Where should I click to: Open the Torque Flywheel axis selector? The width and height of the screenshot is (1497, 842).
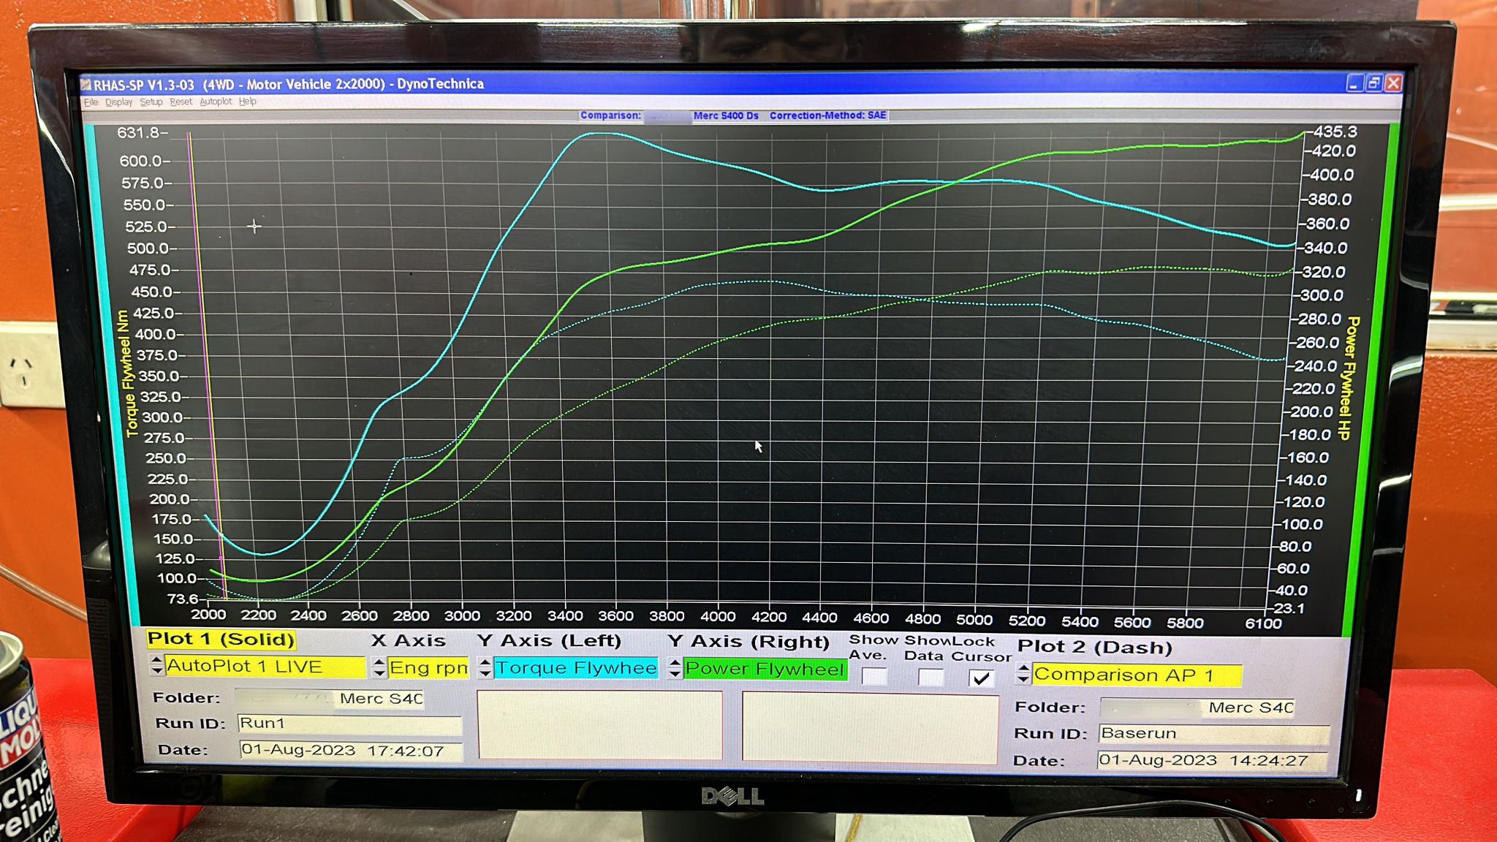pyautogui.click(x=576, y=668)
